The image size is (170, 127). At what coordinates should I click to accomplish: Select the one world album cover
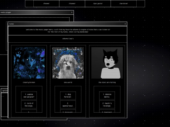(68, 63)
